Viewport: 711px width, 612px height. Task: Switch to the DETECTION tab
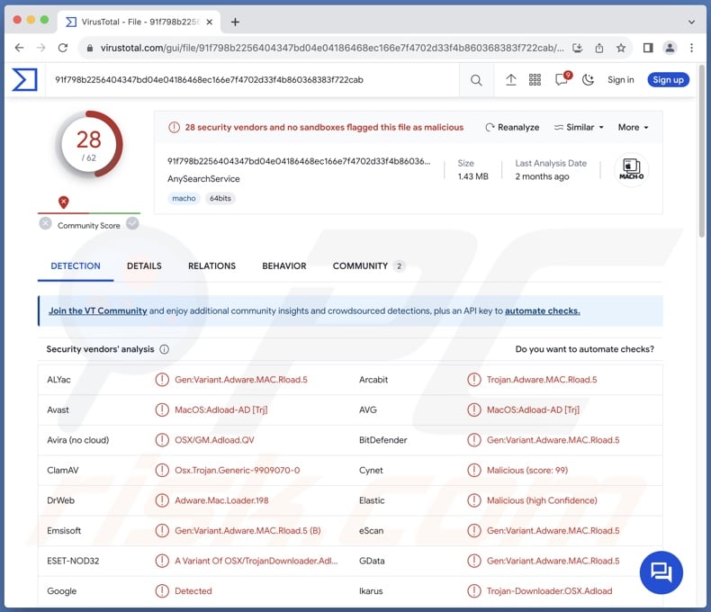coord(76,266)
